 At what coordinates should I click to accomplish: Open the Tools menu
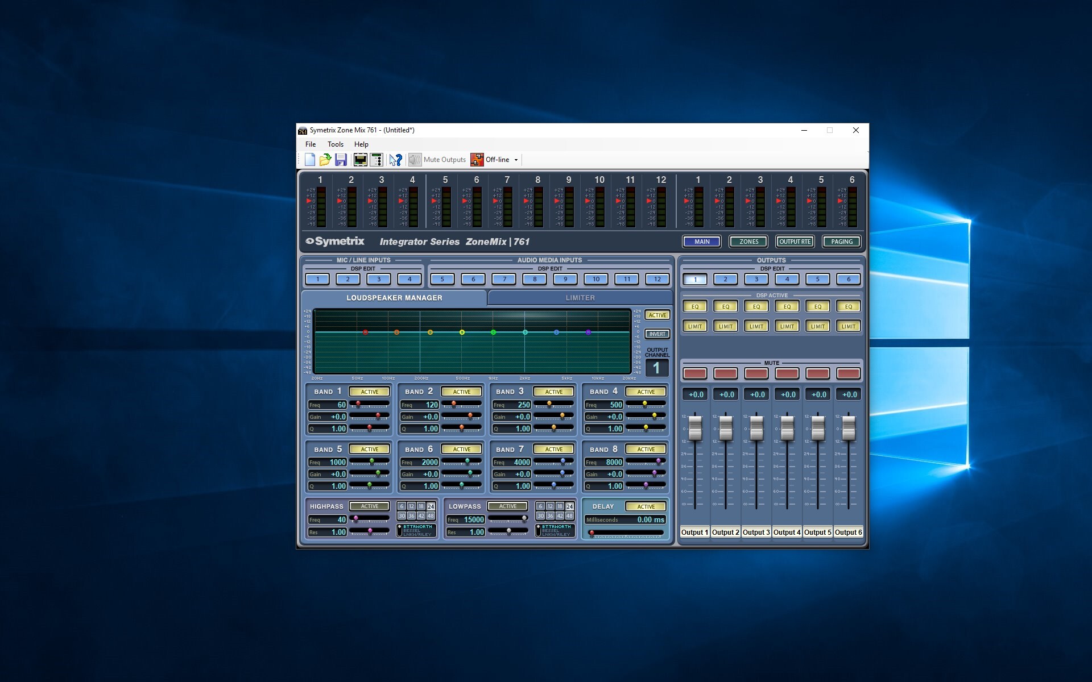coord(335,144)
